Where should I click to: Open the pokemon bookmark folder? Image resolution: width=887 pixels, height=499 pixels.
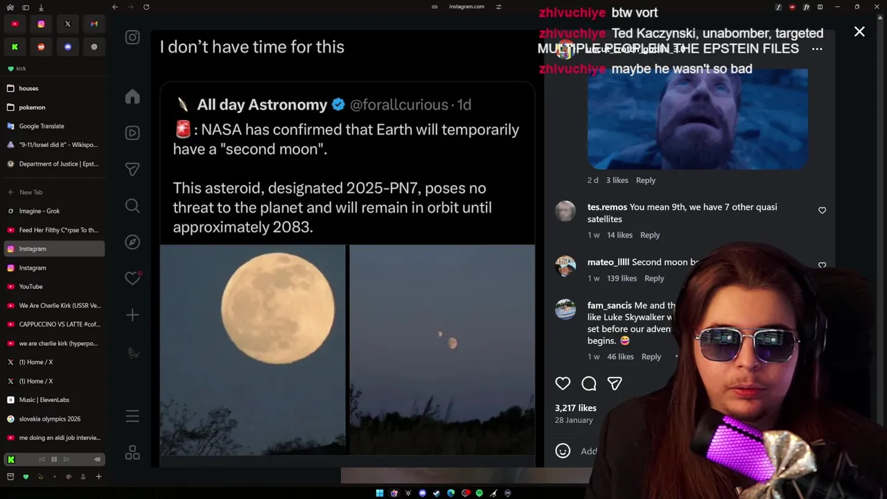coord(54,107)
